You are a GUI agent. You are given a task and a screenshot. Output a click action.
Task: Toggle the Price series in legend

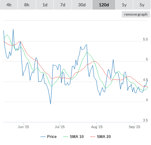52,137
